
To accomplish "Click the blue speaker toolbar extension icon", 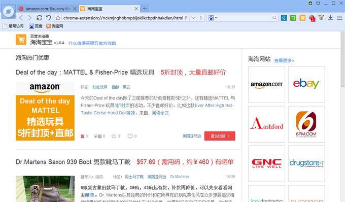I will click(x=284, y=18).
